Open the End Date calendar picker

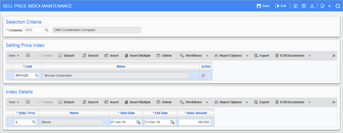tap(172, 122)
